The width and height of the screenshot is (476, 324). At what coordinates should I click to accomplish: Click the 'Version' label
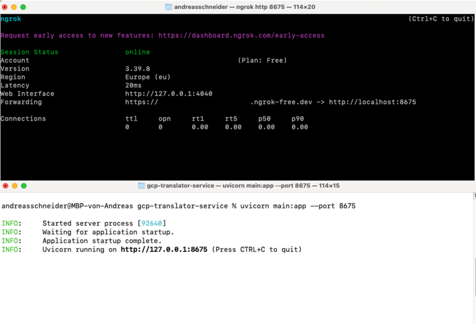pyautogui.click(x=15, y=69)
